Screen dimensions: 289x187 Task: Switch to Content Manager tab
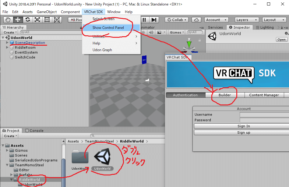tap(264, 95)
